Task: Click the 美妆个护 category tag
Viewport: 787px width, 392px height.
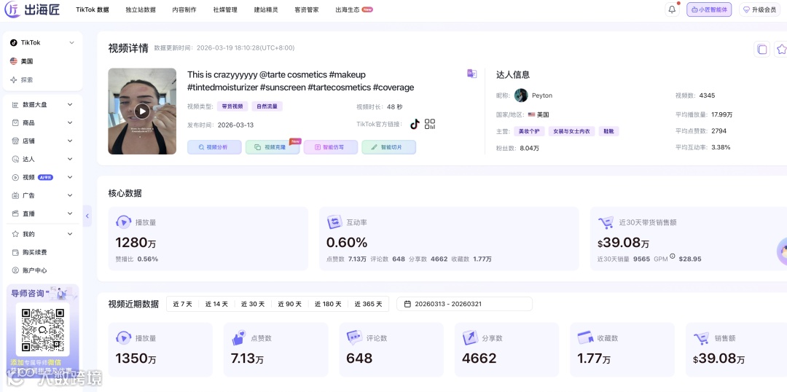Action: (x=529, y=131)
